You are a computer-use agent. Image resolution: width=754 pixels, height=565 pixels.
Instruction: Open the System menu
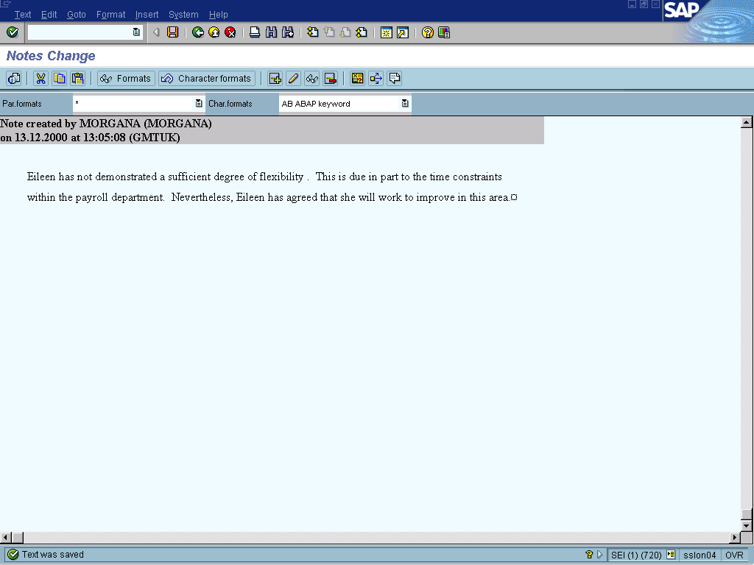click(x=183, y=15)
